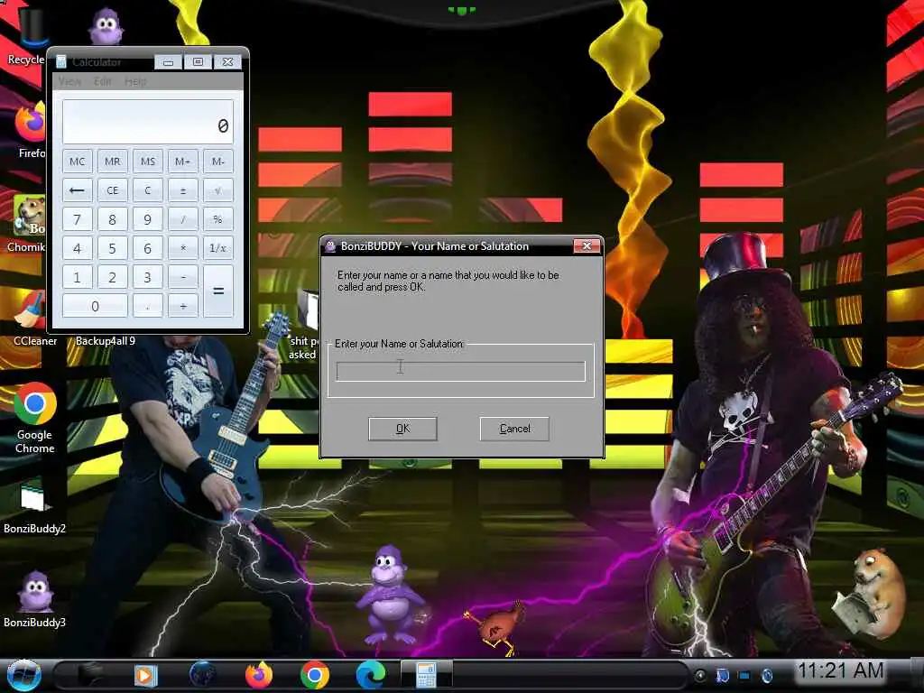
Task: Click the square root button
Action: (x=218, y=190)
